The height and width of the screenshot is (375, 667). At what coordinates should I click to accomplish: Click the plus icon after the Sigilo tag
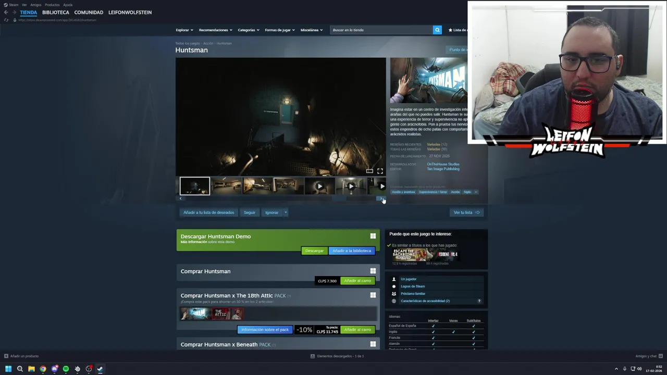(475, 192)
